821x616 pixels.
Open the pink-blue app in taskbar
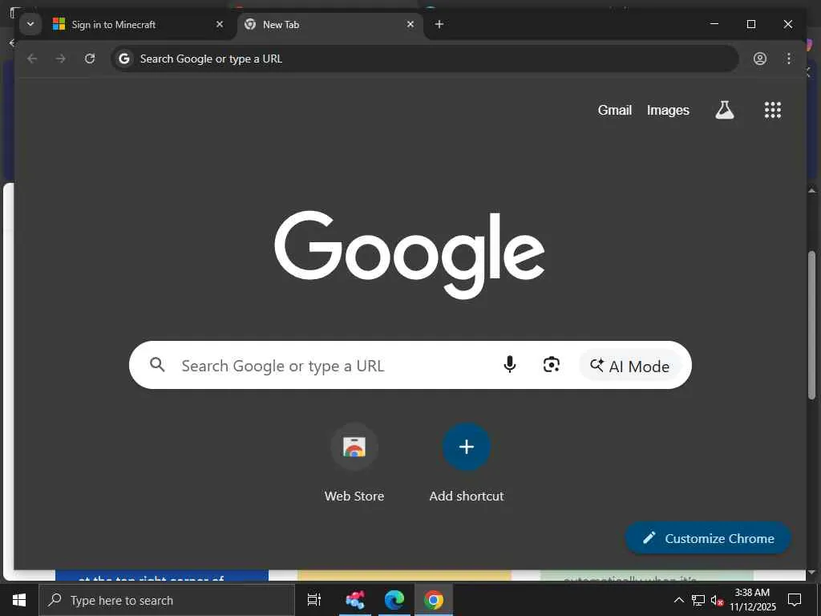tap(355, 600)
